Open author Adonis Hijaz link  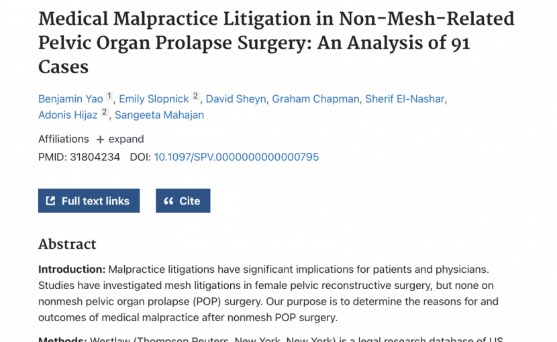point(68,115)
